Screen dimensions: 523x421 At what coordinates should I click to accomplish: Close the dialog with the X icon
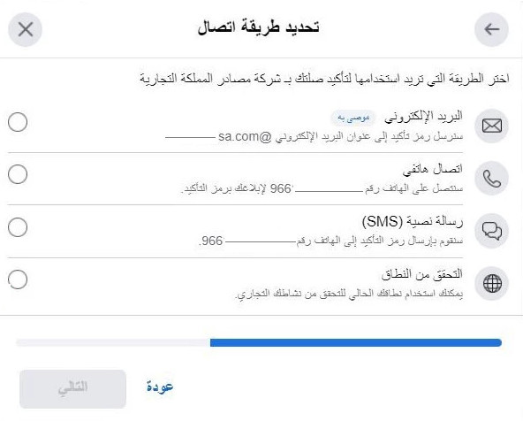coord(26,29)
